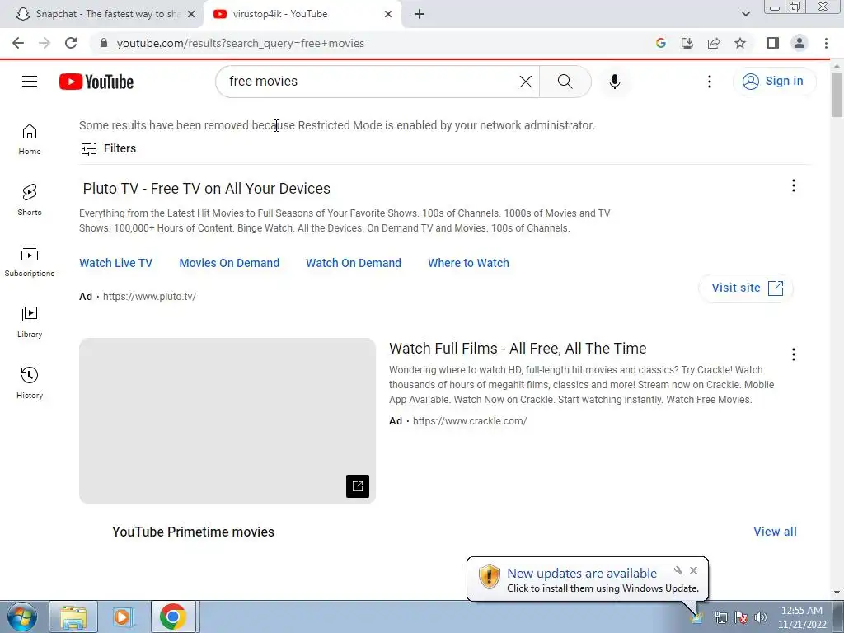844x633 pixels.
Task: Open Home in the sidebar
Action: tap(30, 139)
